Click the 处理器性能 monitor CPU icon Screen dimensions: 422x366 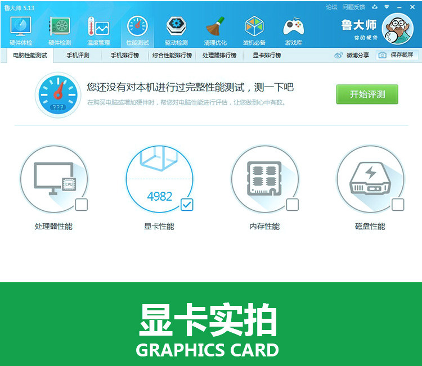click(x=55, y=179)
